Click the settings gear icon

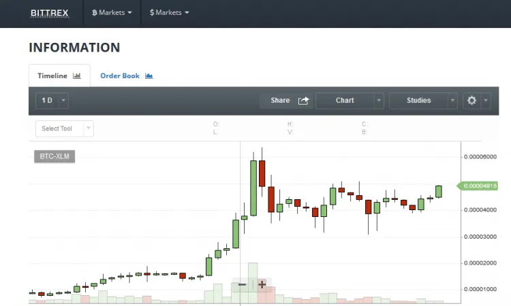click(x=472, y=101)
